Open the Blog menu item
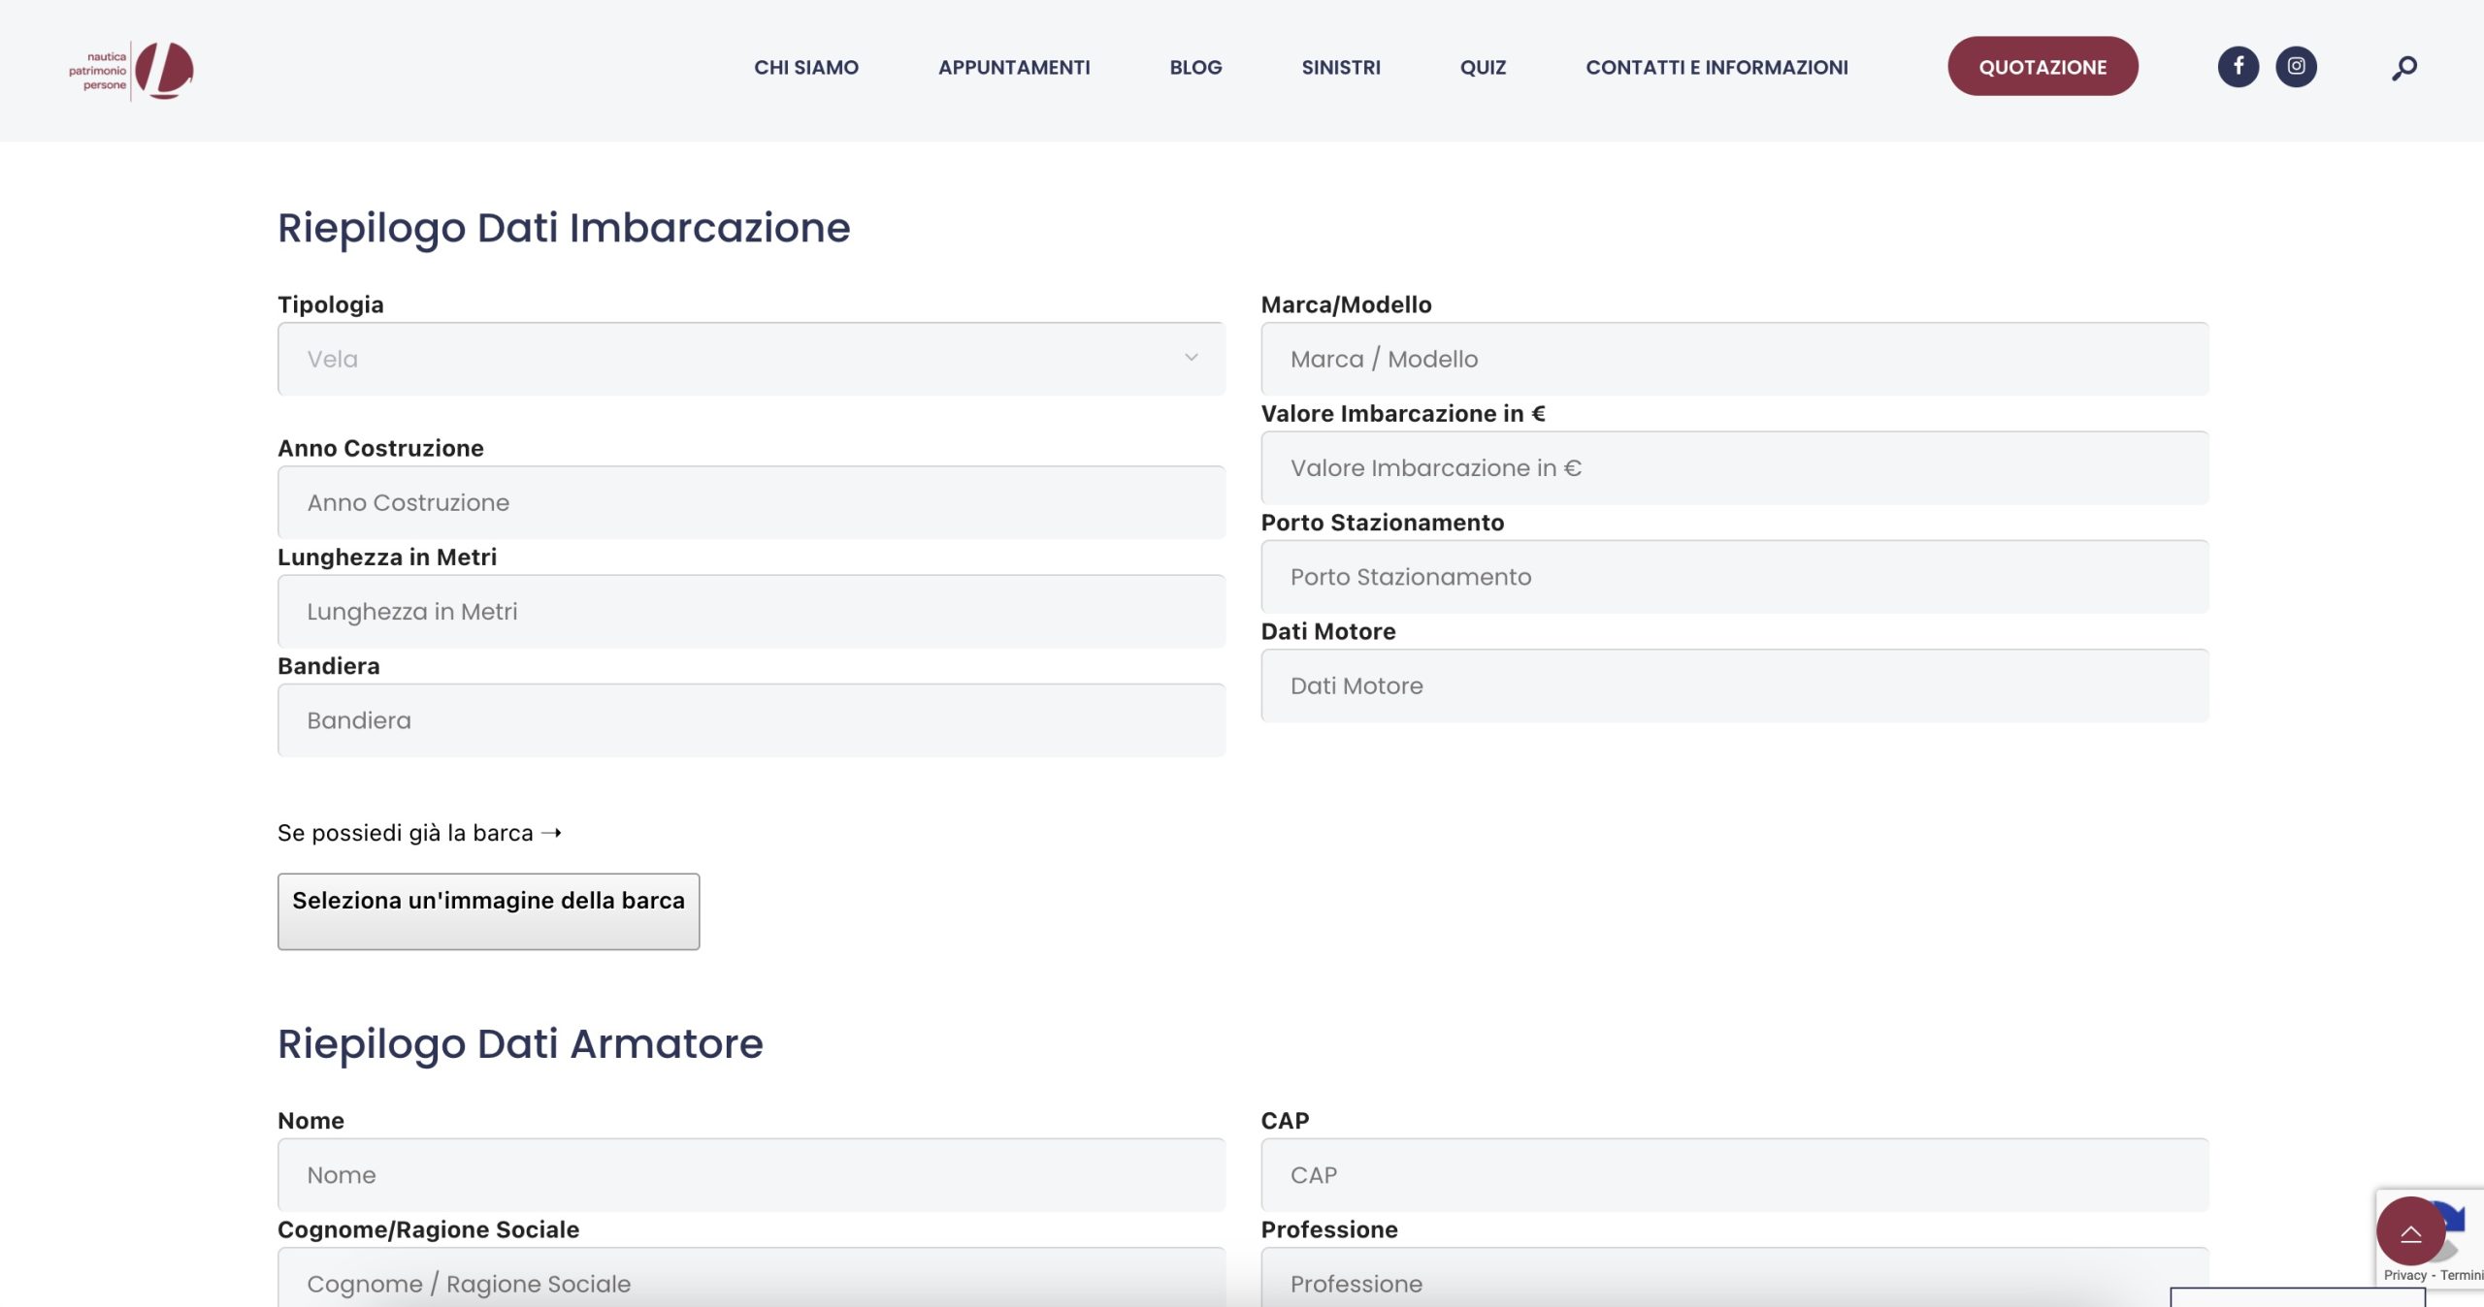 tap(1194, 68)
